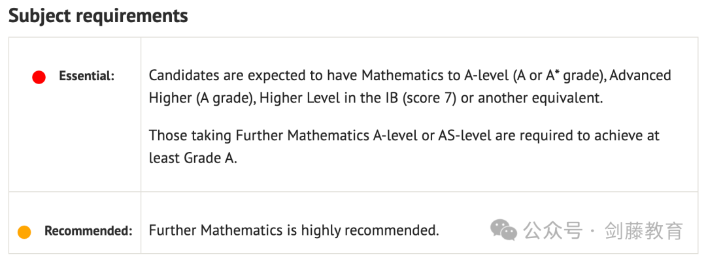706x259 pixels.
Task: Click the Recommended: row label
Action: (88, 231)
